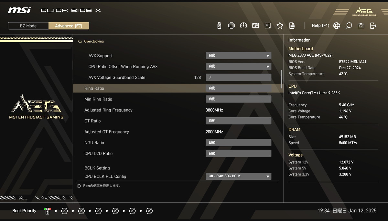Switch to EZ Mode
Image resolution: width=388 pixels, height=221 pixels.
[28, 26]
